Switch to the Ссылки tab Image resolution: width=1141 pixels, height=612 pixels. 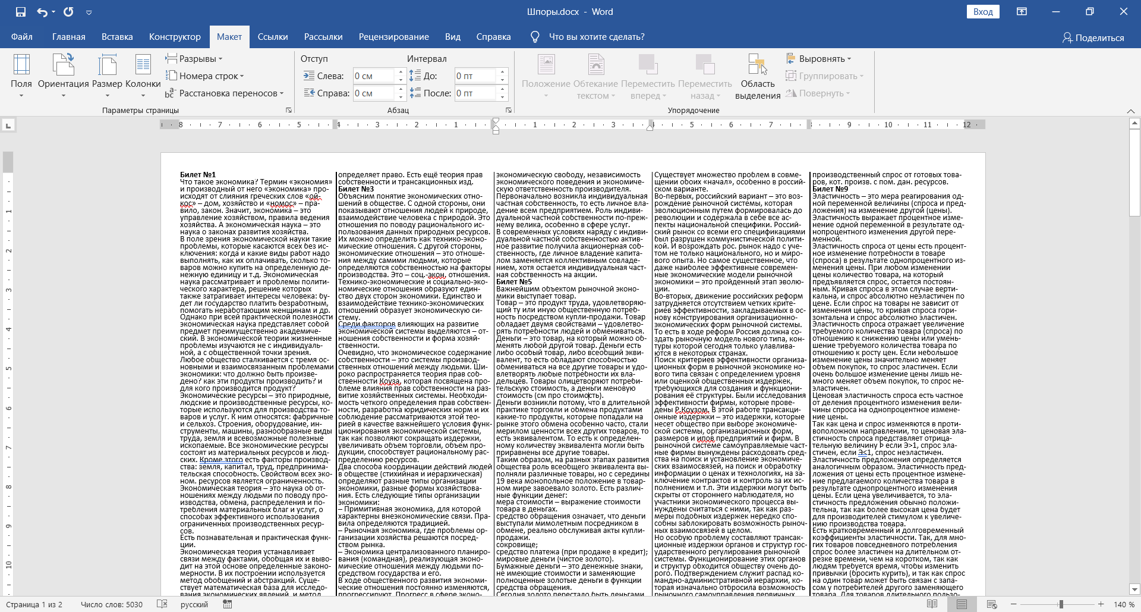273,37
